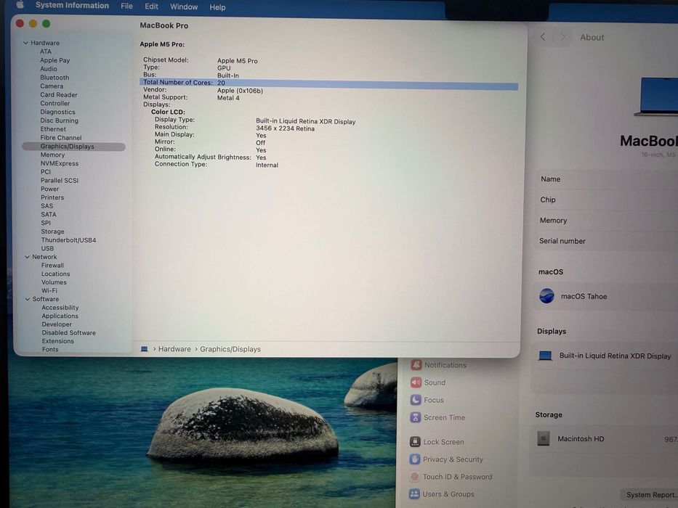Click Graphics/Displays in the path bar
Screen dimensions: 678x508
pyautogui.click(x=230, y=349)
